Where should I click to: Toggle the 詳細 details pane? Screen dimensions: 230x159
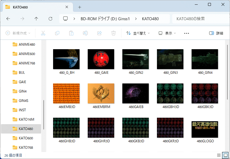(216, 33)
